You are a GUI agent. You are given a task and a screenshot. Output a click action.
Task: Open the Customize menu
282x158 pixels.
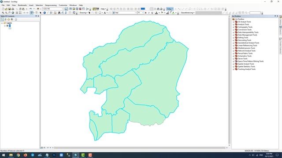pyautogui.click(x=63, y=5)
